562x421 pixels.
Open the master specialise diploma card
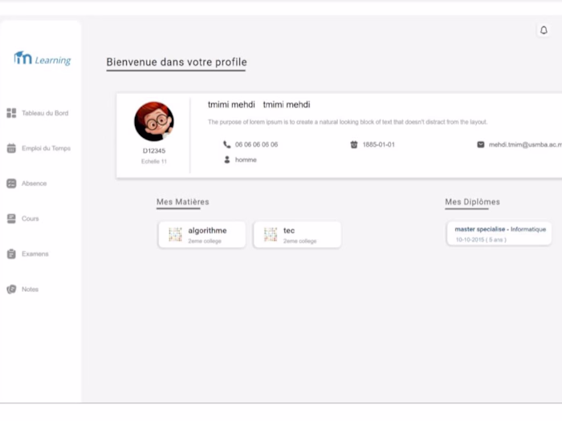click(x=499, y=233)
